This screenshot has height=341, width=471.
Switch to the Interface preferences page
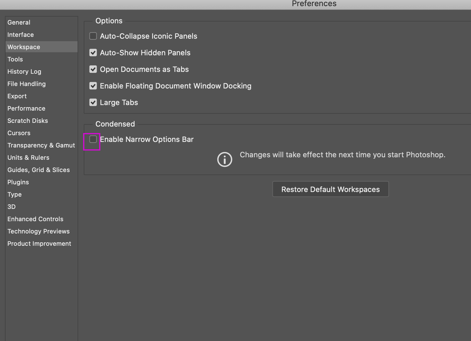coord(21,34)
